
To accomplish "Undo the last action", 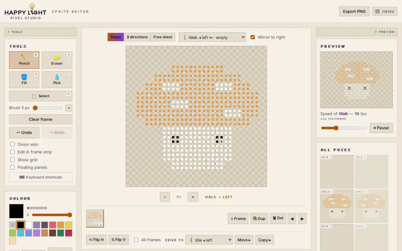I will [24, 133].
